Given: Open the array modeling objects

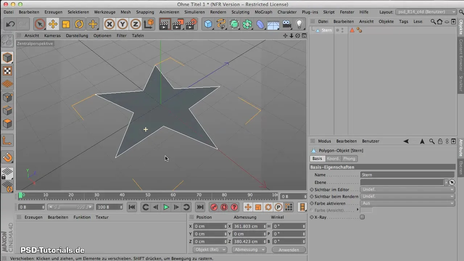Looking at the screenshot, I should tap(247, 24).
